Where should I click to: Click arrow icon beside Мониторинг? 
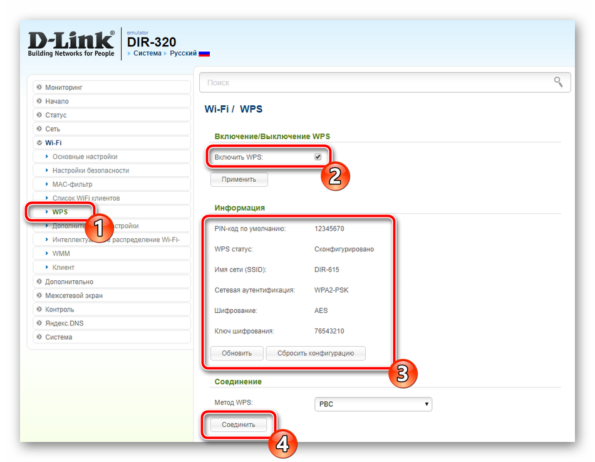pos(39,87)
